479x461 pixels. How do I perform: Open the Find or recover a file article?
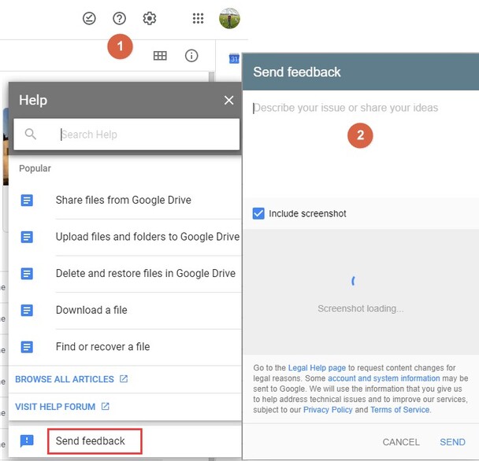102,347
